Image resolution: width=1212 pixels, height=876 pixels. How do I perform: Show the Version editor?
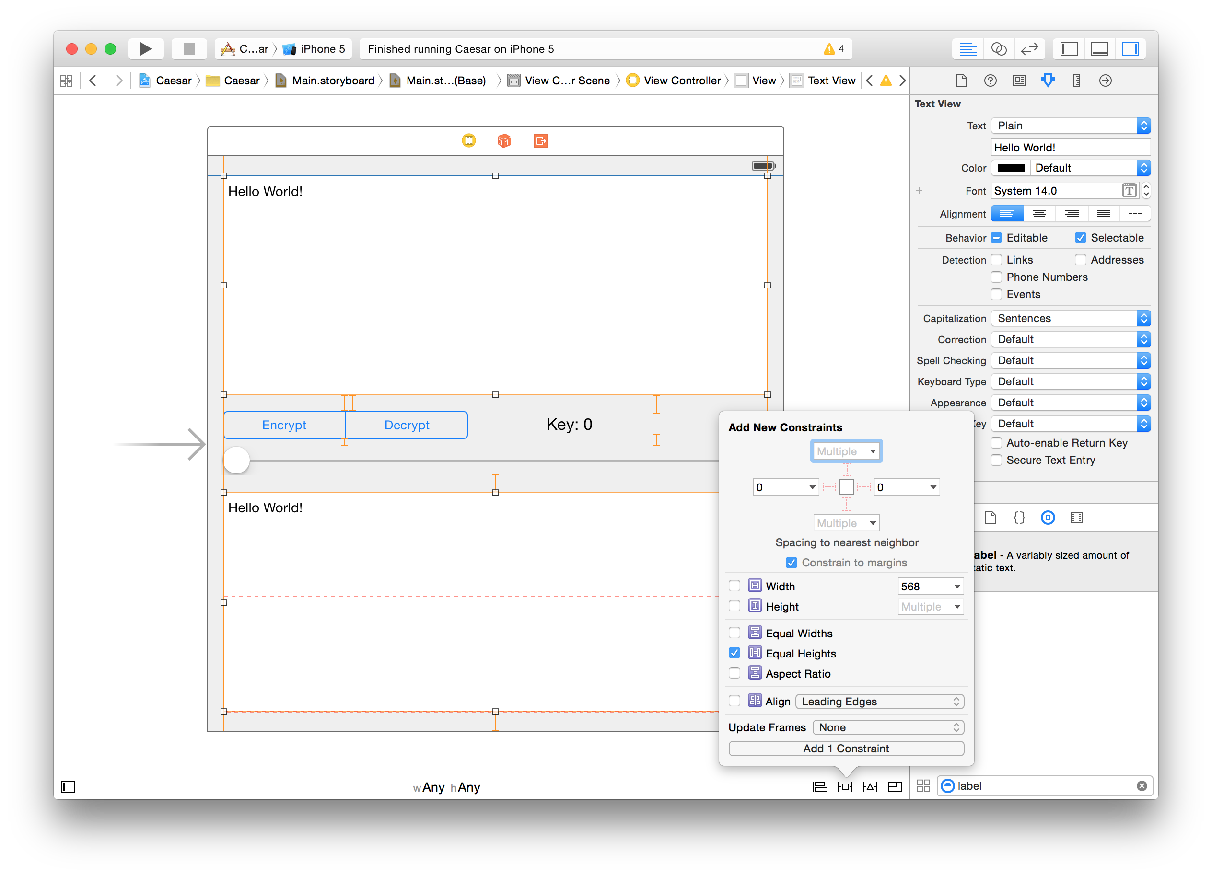tap(1029, 49)
